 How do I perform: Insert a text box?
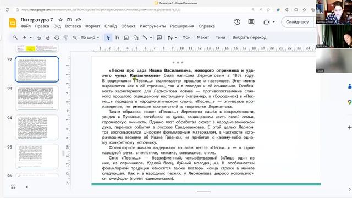117,38
